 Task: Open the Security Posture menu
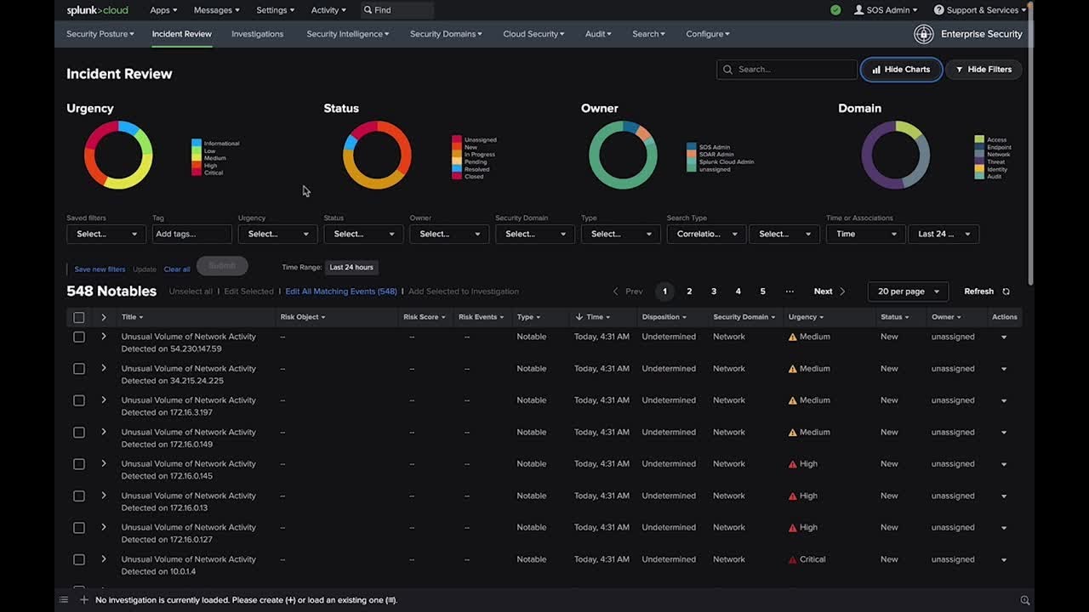click(100, 34)
